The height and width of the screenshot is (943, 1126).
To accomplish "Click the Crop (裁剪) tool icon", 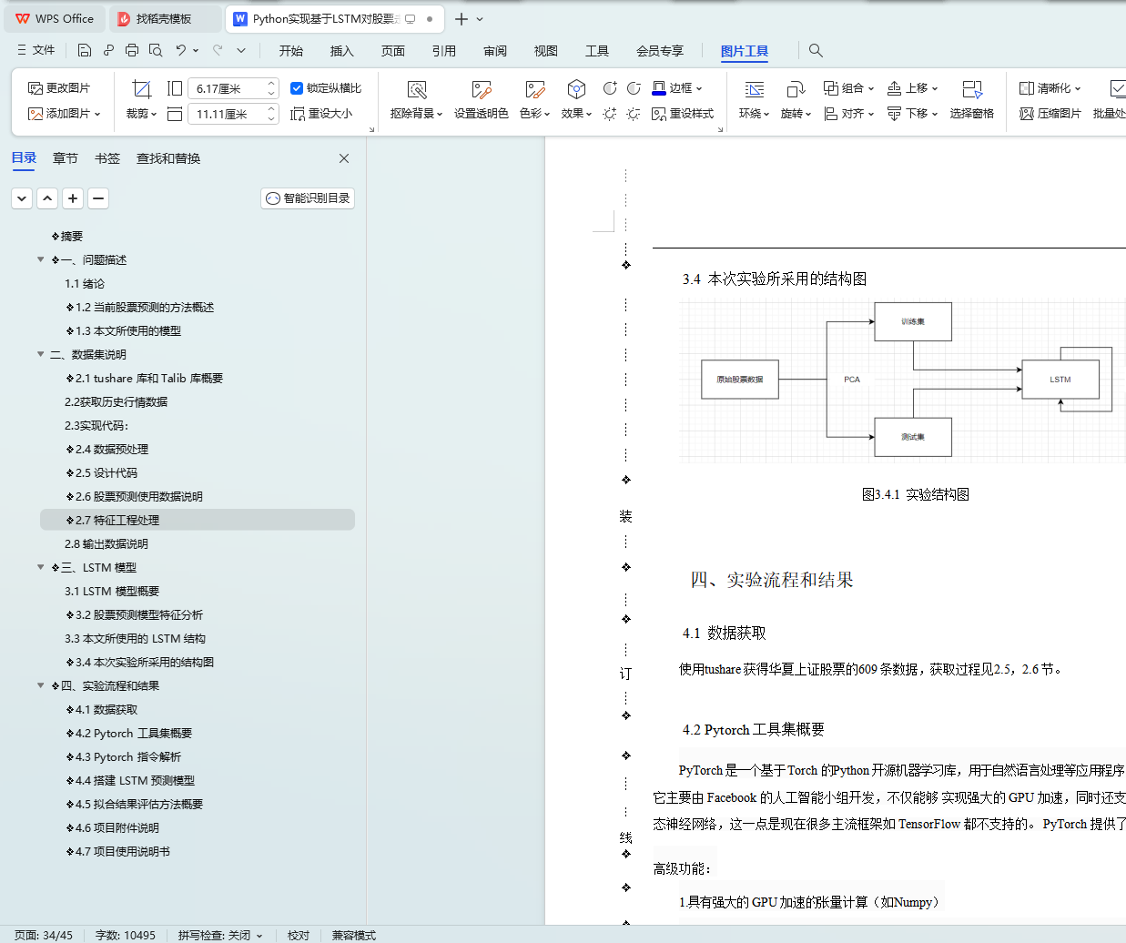I will tap(141, 88).
